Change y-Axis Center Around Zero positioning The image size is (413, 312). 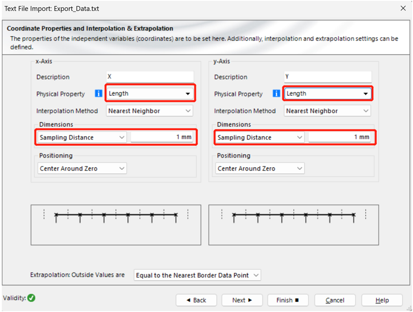click(x=260, y=168)
